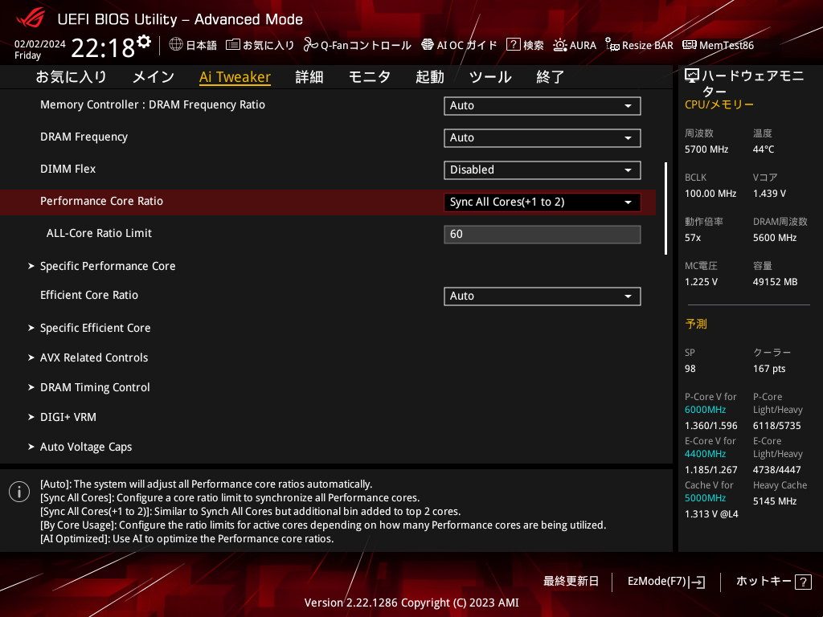Open the clock settings gear icon
Screen dimensions: 823x617
(144, 42)
